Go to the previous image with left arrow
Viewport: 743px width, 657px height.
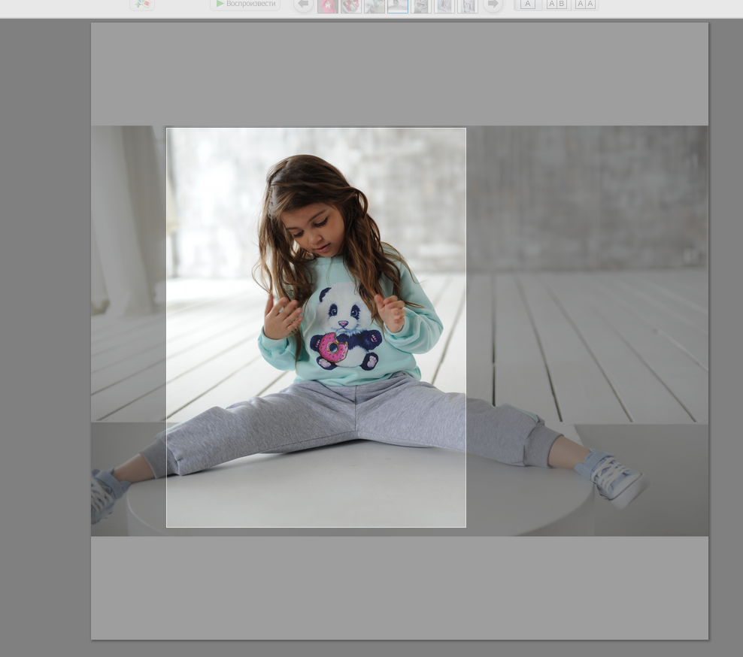coord(303,5)
